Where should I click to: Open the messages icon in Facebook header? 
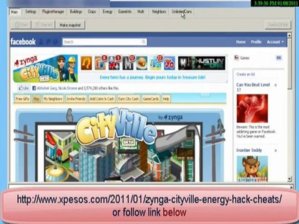49,42
